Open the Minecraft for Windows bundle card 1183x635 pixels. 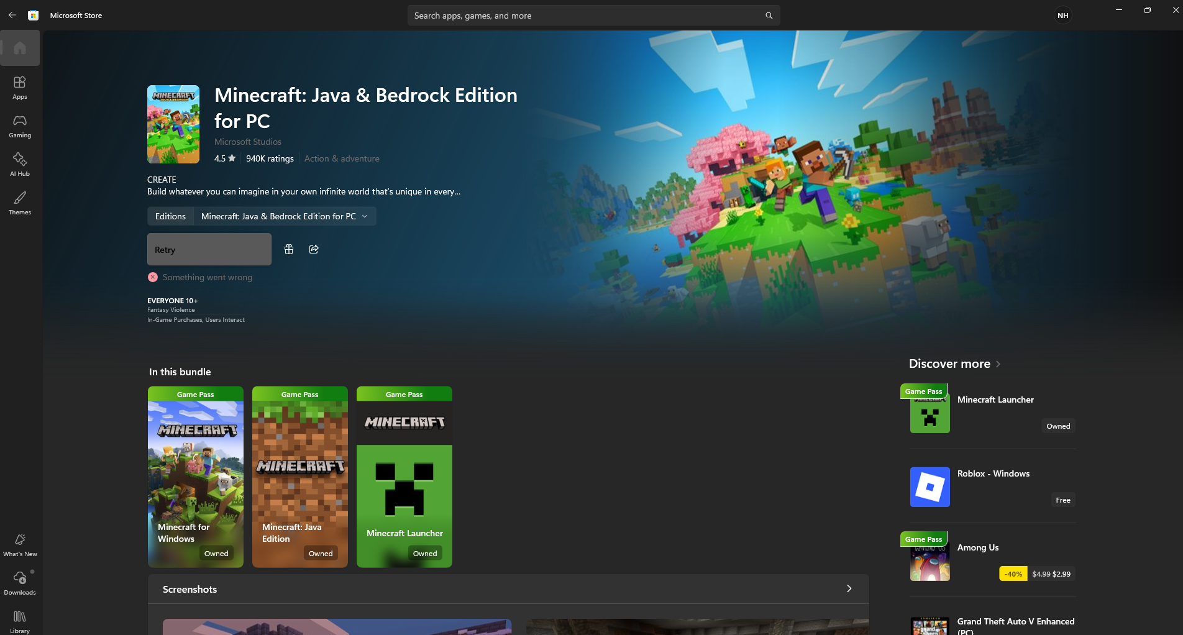point(196,477)
